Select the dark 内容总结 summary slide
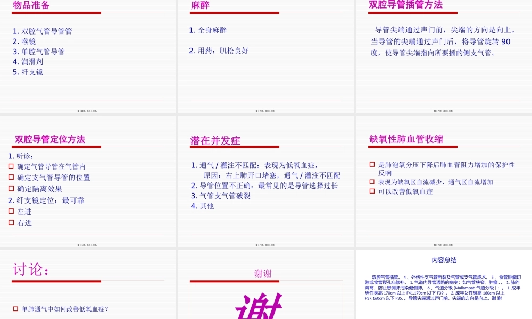Screen dimensions: 532x319 [444, 284]
